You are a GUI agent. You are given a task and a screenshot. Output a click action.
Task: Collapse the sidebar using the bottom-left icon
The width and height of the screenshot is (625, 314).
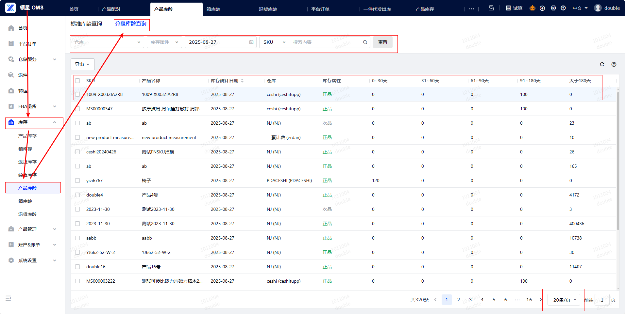8,298
